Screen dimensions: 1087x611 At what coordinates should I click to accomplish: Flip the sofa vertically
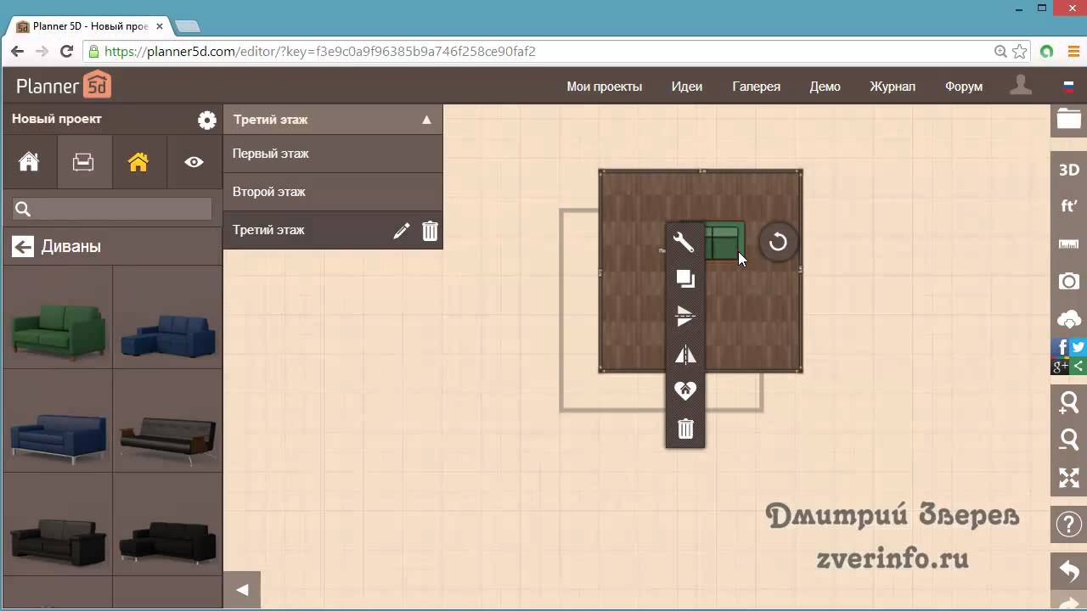[x=685, y=317]
